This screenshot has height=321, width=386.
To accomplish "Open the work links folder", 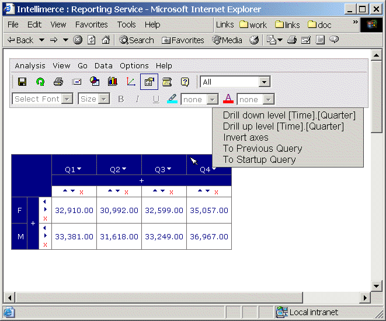I will 253,25.
